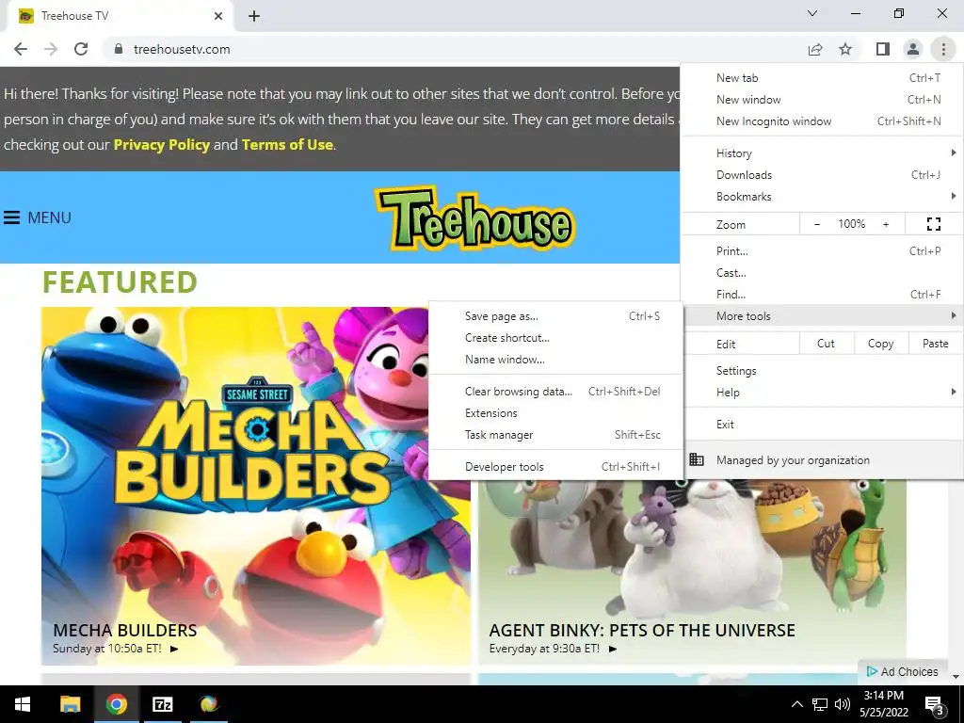Click the Treehouse logo

pyautogui.click(x=474, y=218)
